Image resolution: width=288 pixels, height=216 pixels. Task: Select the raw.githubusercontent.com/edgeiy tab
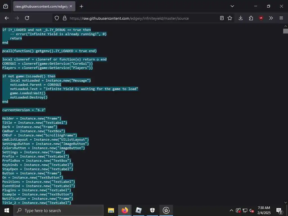[x=44, y=6]
